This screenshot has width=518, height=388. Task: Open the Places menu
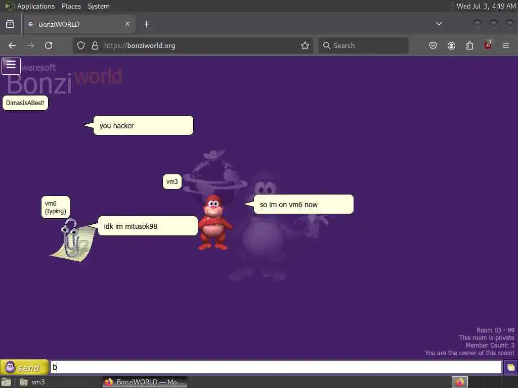[x=71, y=6]
